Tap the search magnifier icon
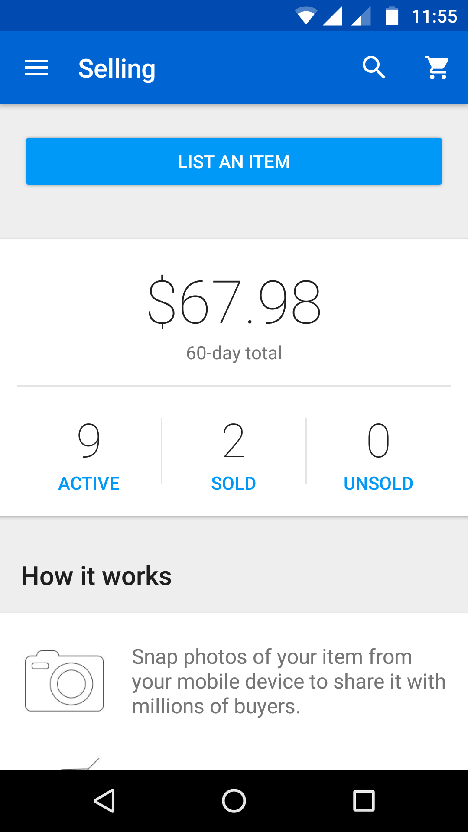The image size is (468, 832). coord(374,68)
